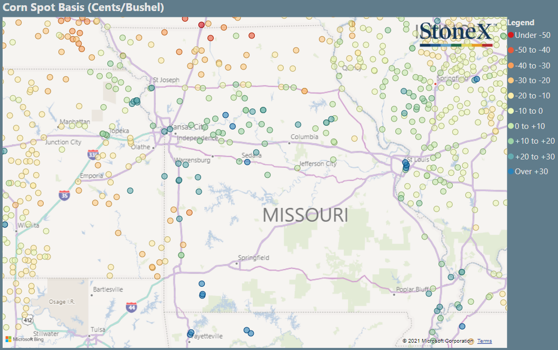Click the St Louis city label
This screenshot has width=558, height=350.
(x=418, y=159)
